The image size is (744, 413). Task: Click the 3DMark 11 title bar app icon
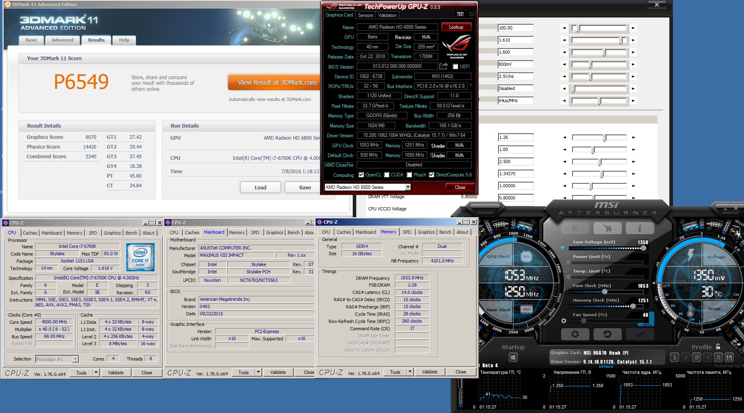pyautogui.click(x=7, y=4)
